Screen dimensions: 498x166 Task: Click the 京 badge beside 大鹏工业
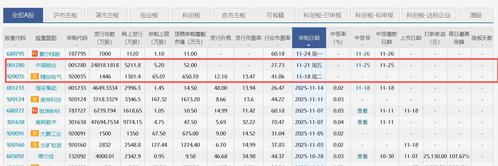coord(35,133)
